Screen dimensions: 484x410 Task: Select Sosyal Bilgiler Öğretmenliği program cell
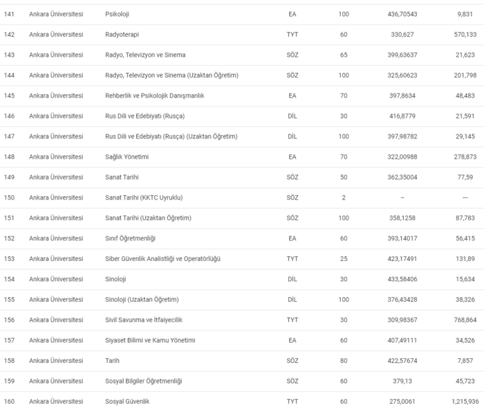tap(143, 382)
